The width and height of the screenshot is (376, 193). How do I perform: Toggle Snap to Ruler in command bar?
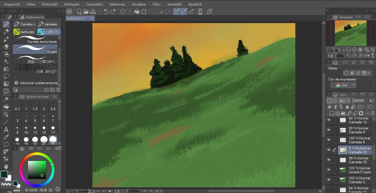[x=177, y=12]
